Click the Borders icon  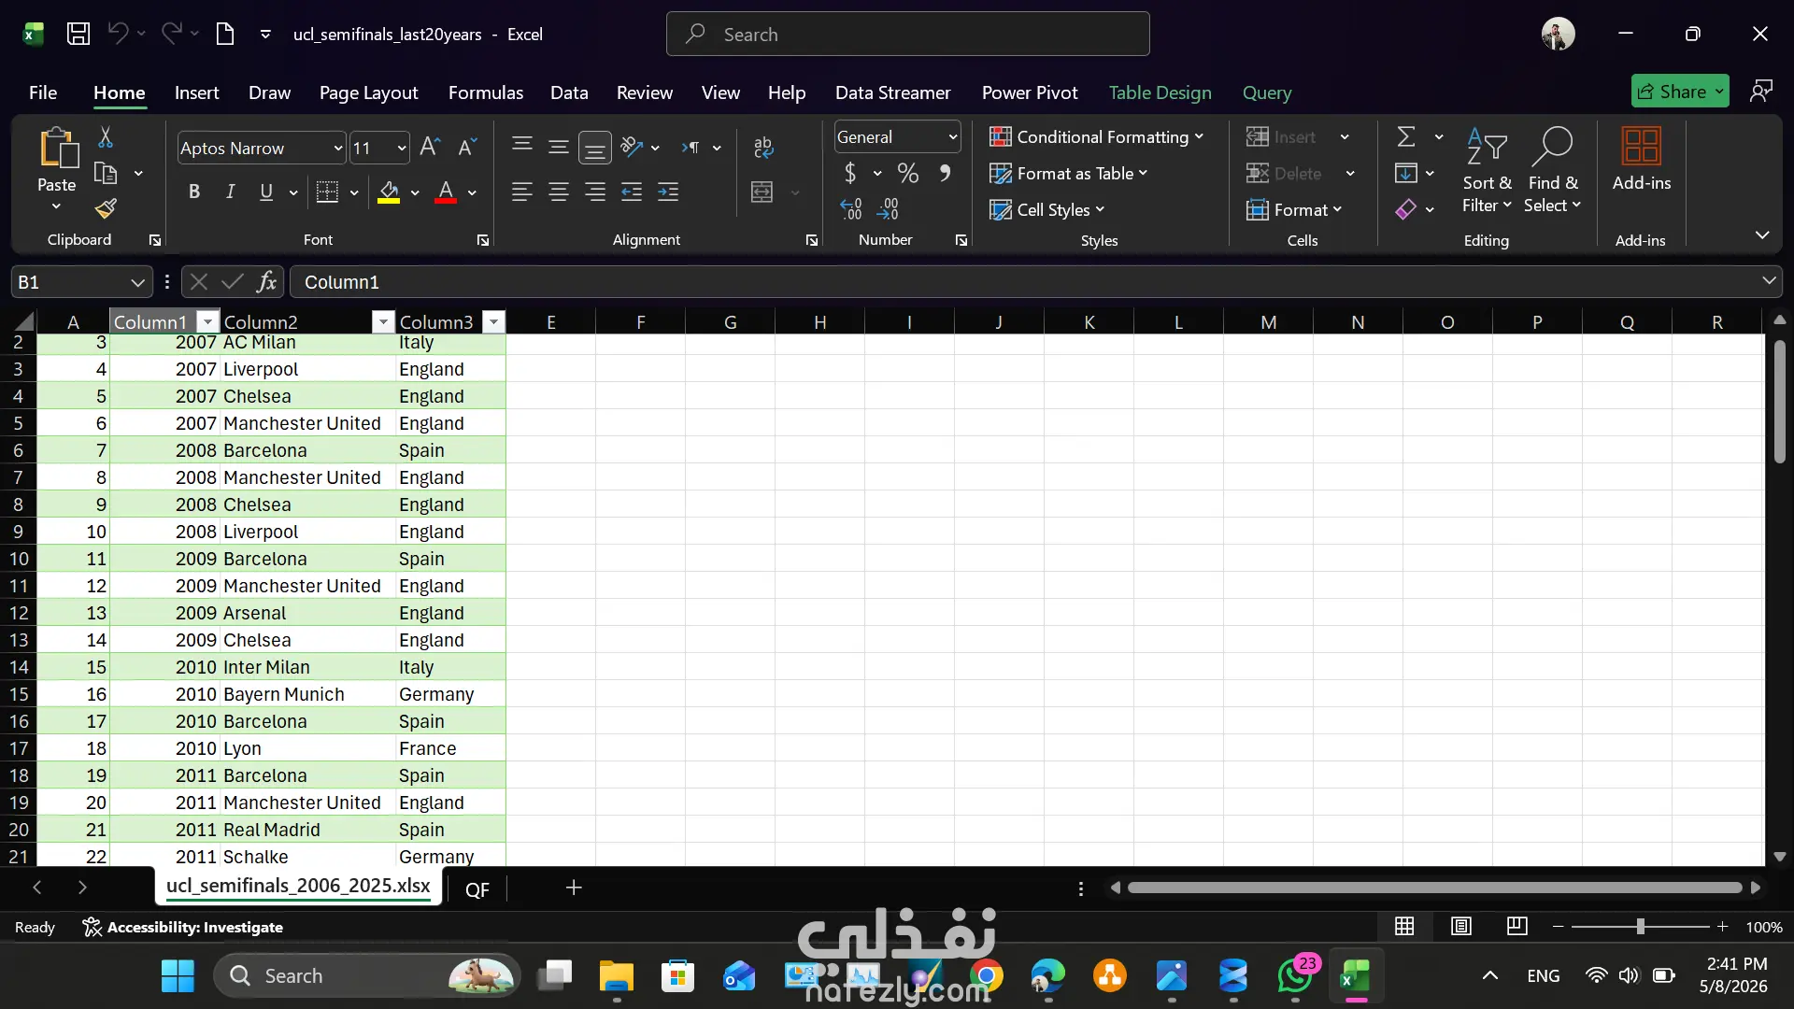tap(327, 192)
